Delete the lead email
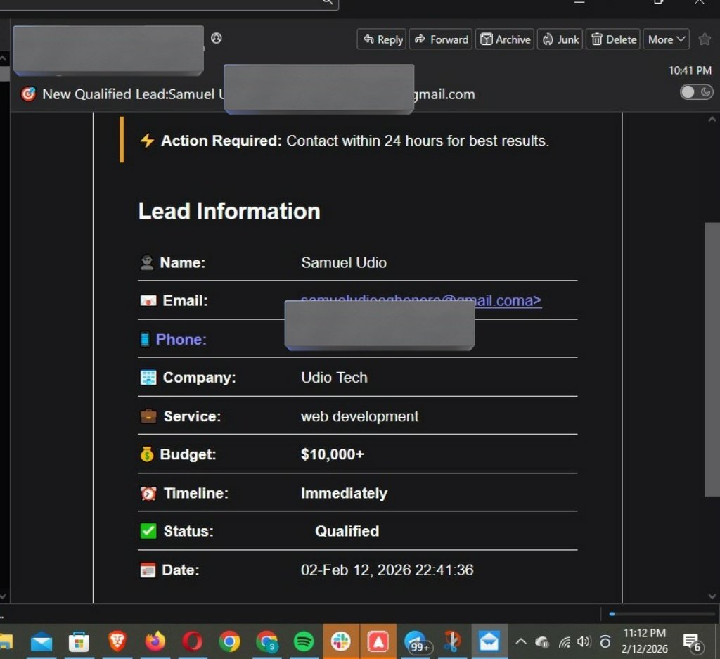720x659 pixels. pyautogui.click(x=612, y=39)
